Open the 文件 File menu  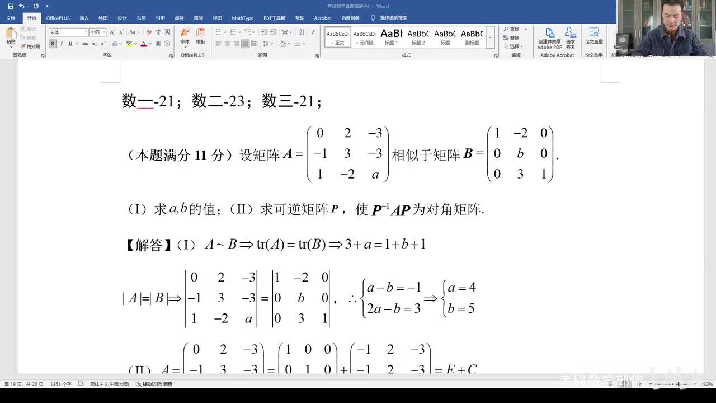tap(11, 18)
